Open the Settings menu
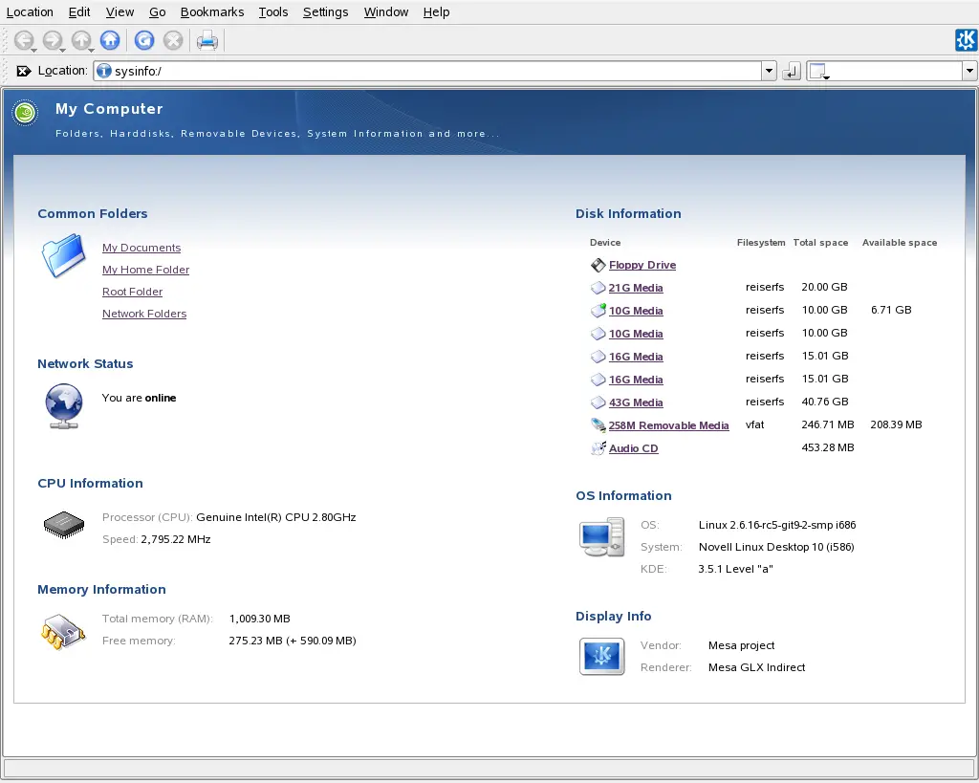This screenshot has width=979, height=783. click(x=325, y=12)
